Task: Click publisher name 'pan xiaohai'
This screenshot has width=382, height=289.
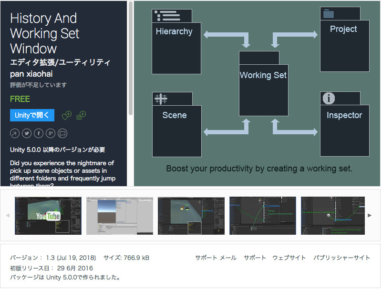Action: pyautogui.click(x=31, y=74)
